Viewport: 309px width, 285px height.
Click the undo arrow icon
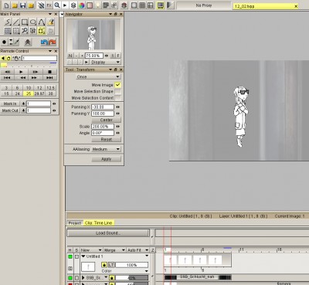pyautogui.click(x=44, y=42)
